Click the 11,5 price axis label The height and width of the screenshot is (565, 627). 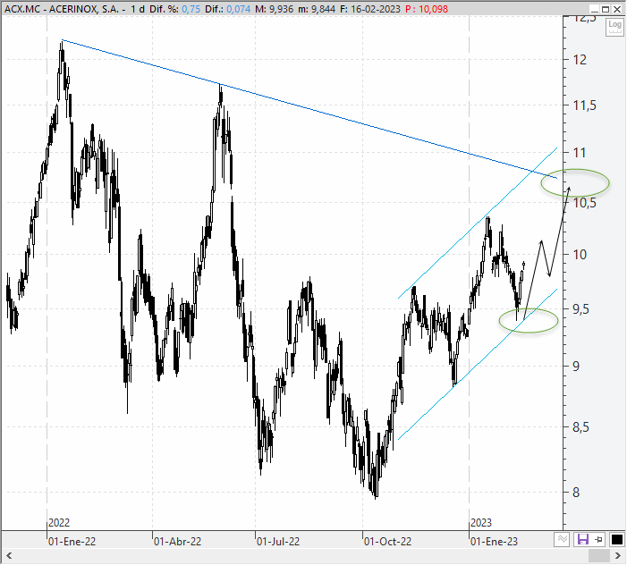(585, 105)
